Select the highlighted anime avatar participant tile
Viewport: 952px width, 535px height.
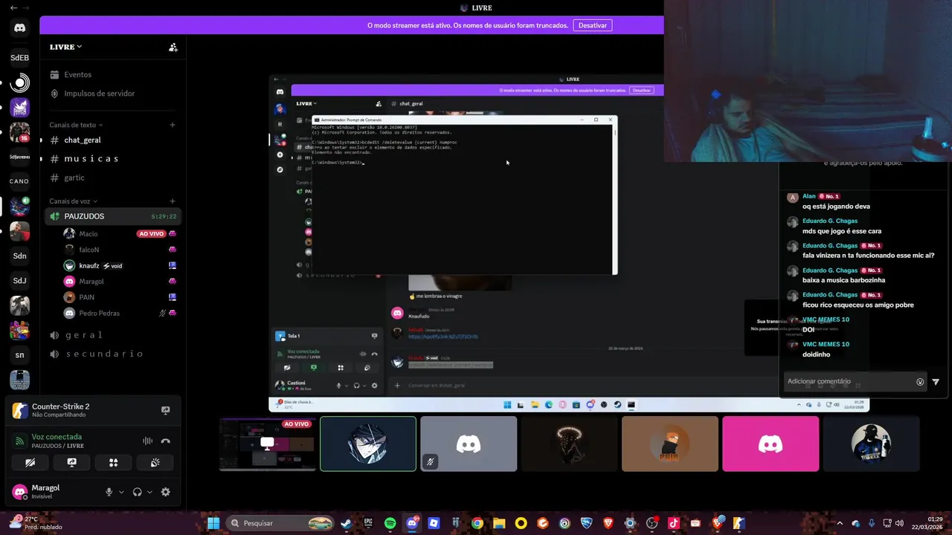pos(368,444)
